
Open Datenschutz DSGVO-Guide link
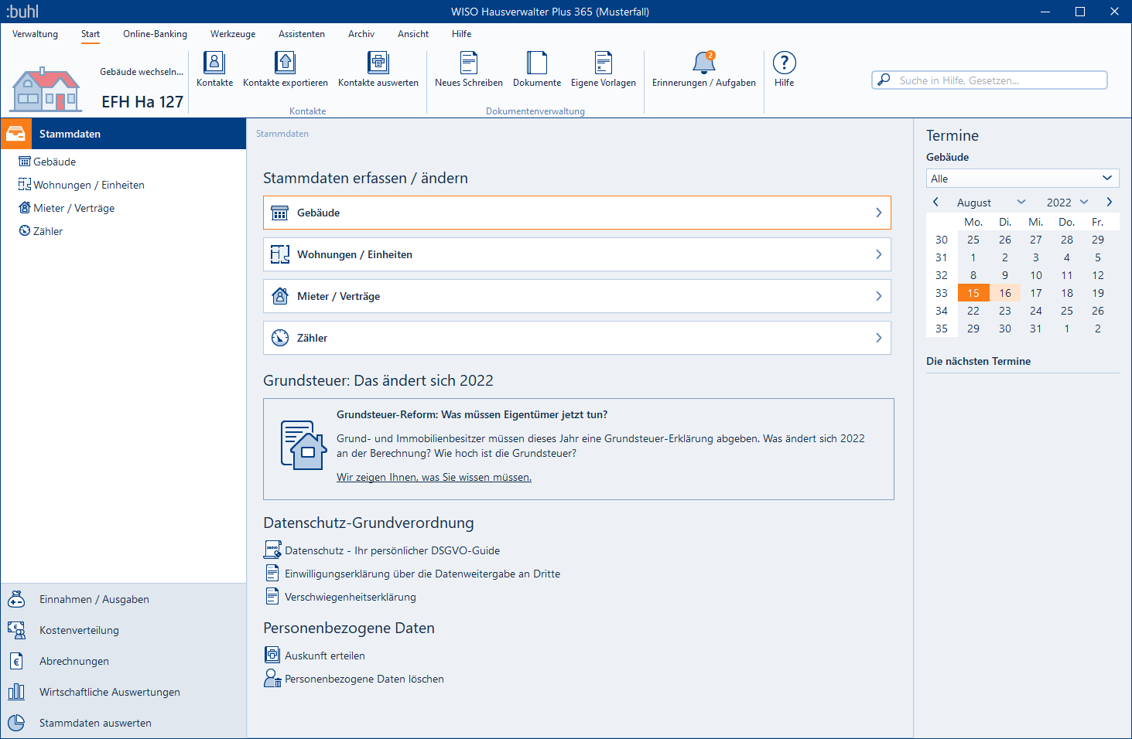(x=392, y=550)
